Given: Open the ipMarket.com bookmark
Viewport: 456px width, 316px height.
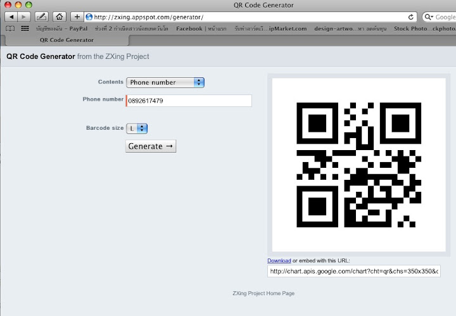Looking at the screenshot, I should (x=270, y=28).
